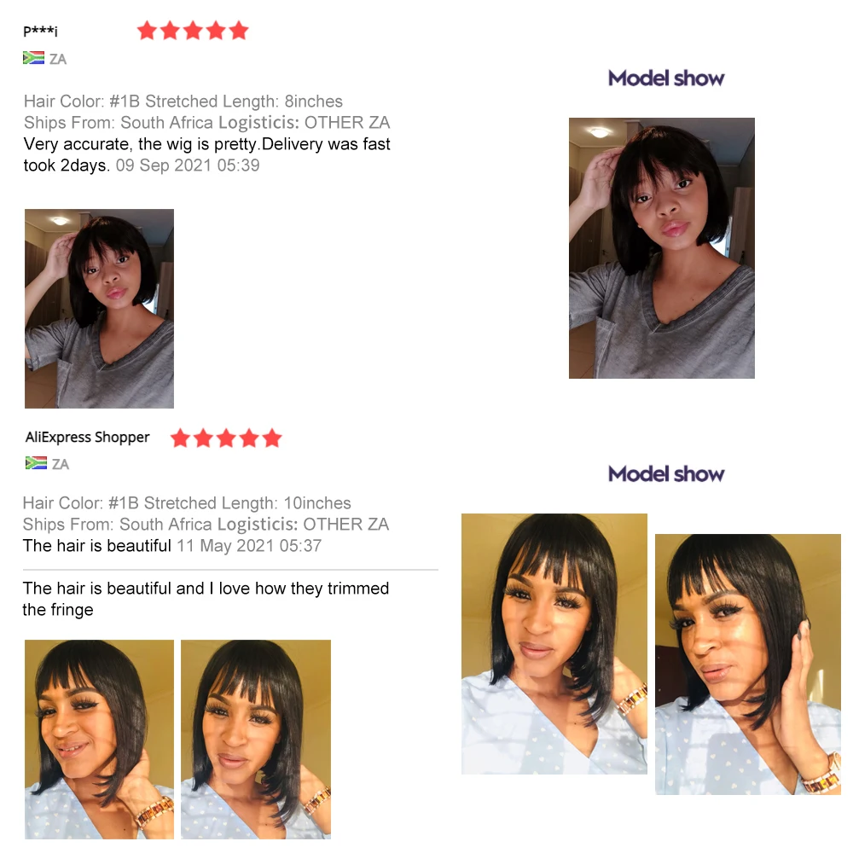Click the left bottom Model show photo
This screenshot has width=853, height=853.
tap(554, 643)
